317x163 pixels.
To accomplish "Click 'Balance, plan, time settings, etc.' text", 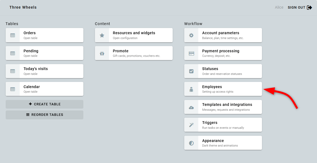I will coord(223,38).
